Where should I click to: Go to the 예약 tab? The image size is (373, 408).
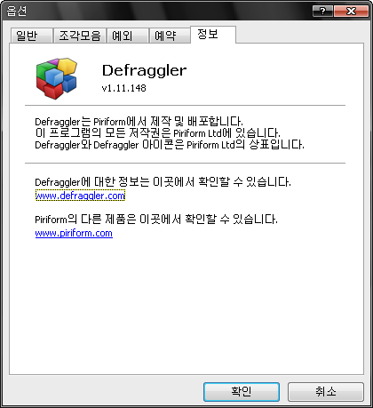tap(170, 36)
